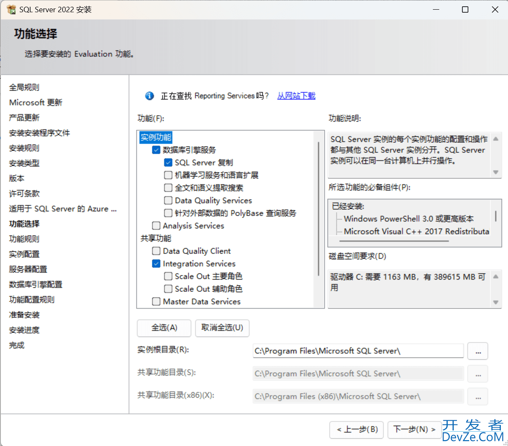Click the 共享功能目录(x86) path field
The width and height of the screenshot is (508, 446).
358,396
